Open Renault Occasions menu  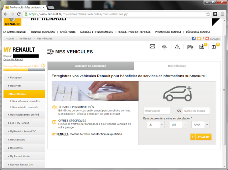click(43, 32)
